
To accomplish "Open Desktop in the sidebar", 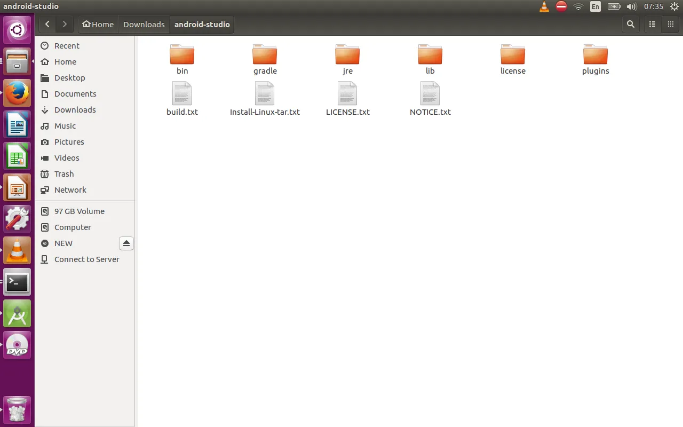I will pyautogui.click(x=85, y=78).
